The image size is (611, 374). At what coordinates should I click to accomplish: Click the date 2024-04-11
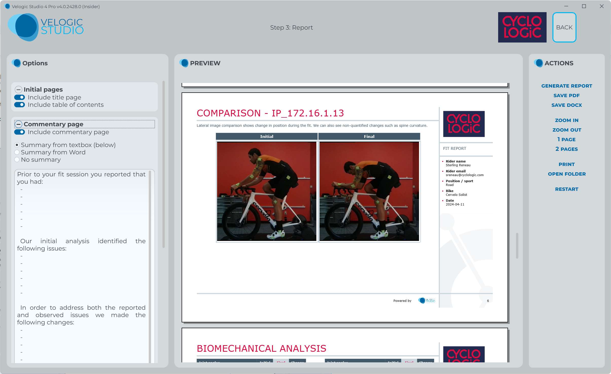[455, 204]
